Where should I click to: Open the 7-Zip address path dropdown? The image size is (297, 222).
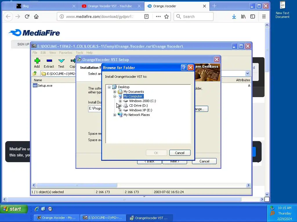click(x=247, y=73)
